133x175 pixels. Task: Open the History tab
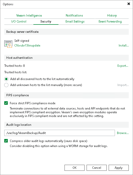(112, 15)
